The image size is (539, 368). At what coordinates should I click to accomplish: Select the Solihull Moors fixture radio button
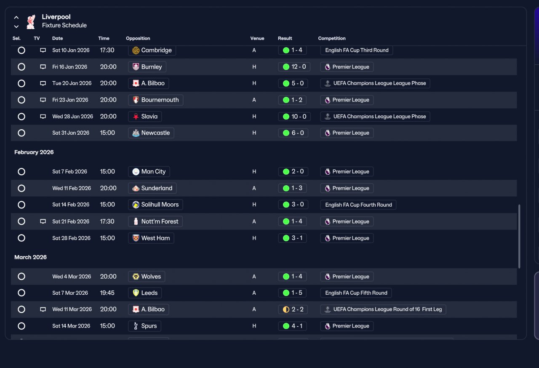(x=21, y=205)
